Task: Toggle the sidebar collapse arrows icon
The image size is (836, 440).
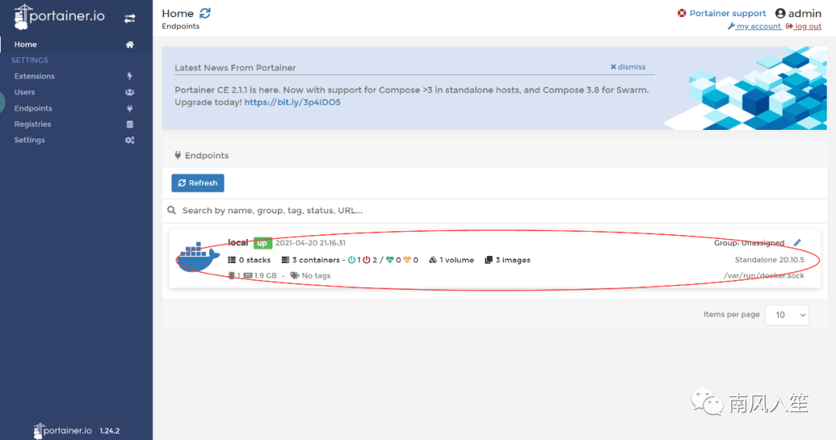Action: (x=130, y=19)
